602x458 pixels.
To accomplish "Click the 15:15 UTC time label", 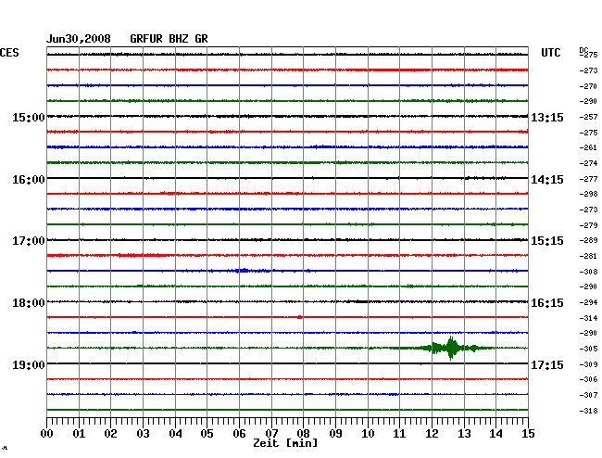I will coord(547,241).
